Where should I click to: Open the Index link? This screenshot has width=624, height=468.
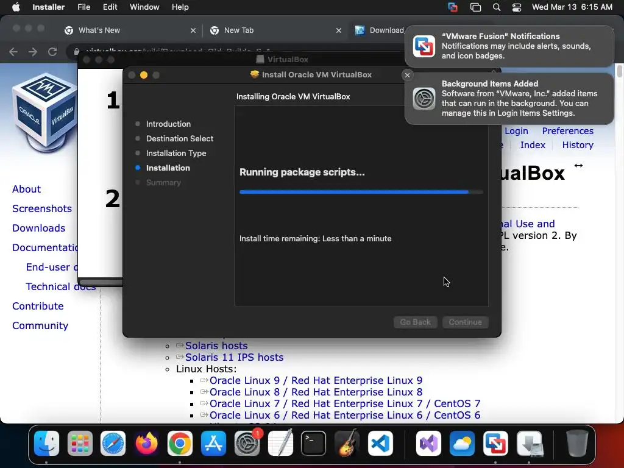[533, 145]
